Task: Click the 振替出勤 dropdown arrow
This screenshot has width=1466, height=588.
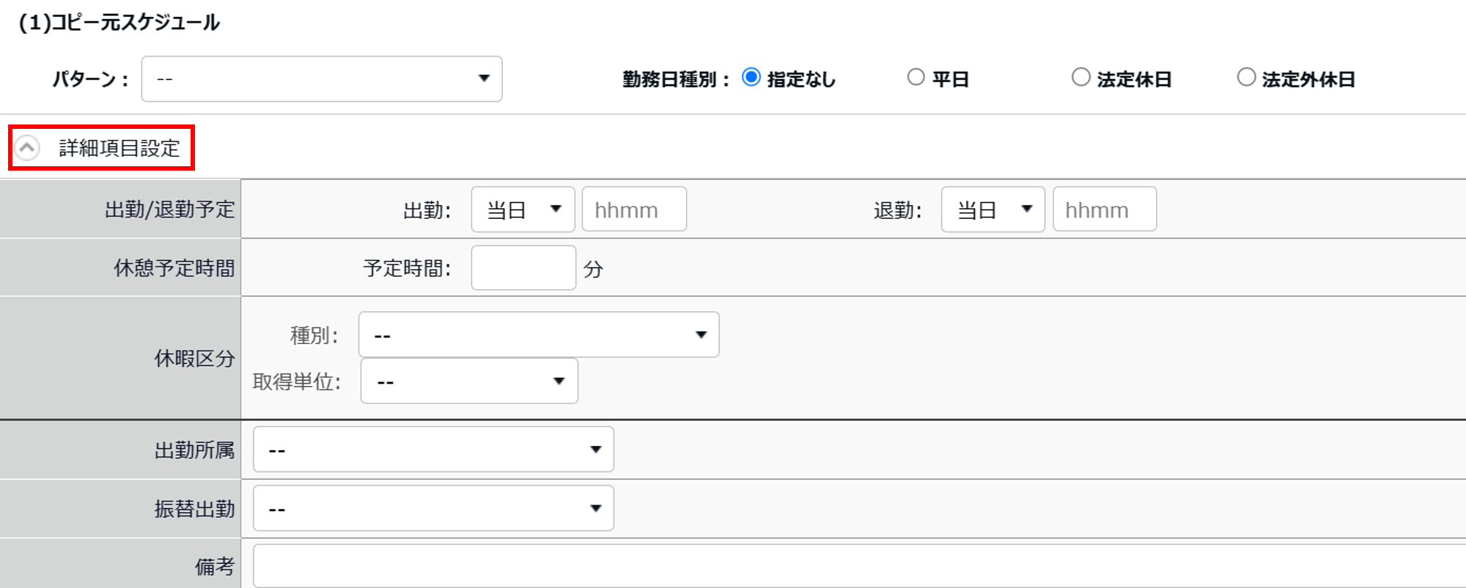Action: click(596, 508)
